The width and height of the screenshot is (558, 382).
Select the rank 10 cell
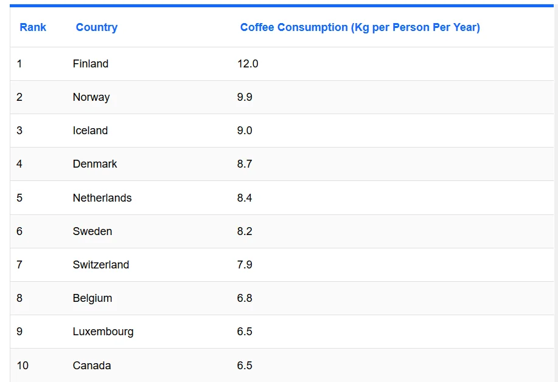pos(23,366)
